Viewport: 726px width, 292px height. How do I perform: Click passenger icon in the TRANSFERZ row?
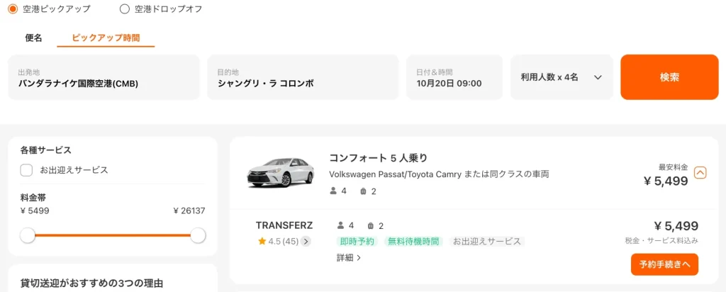click(340, 226)
